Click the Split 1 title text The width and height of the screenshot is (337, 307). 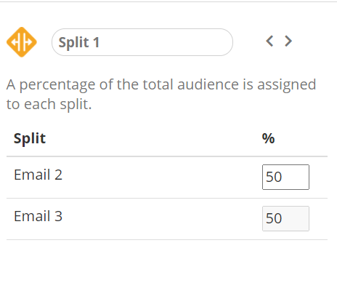(x=79, y=42)
